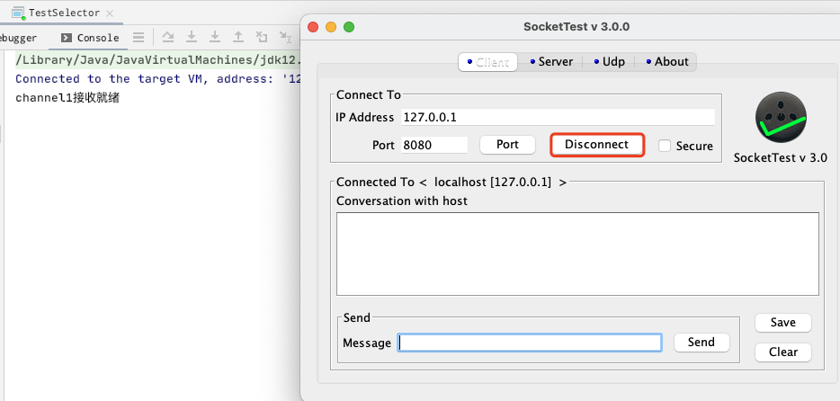Click inside the Conversation with host text area
Viewport: 840px width, 401px height.
point(577,254)
